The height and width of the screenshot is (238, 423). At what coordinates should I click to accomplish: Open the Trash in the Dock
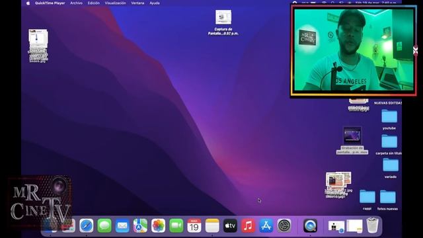coord(373,225)
